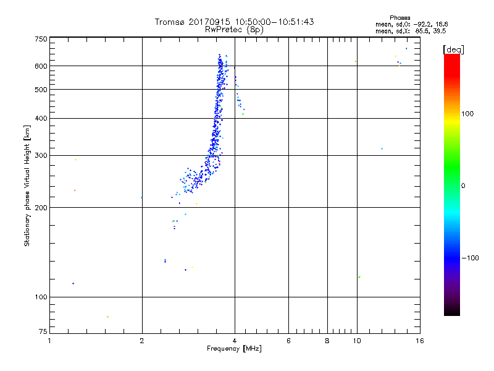
Task: Click the x-axis tick label "4"
Action: (x=235, y=341)
